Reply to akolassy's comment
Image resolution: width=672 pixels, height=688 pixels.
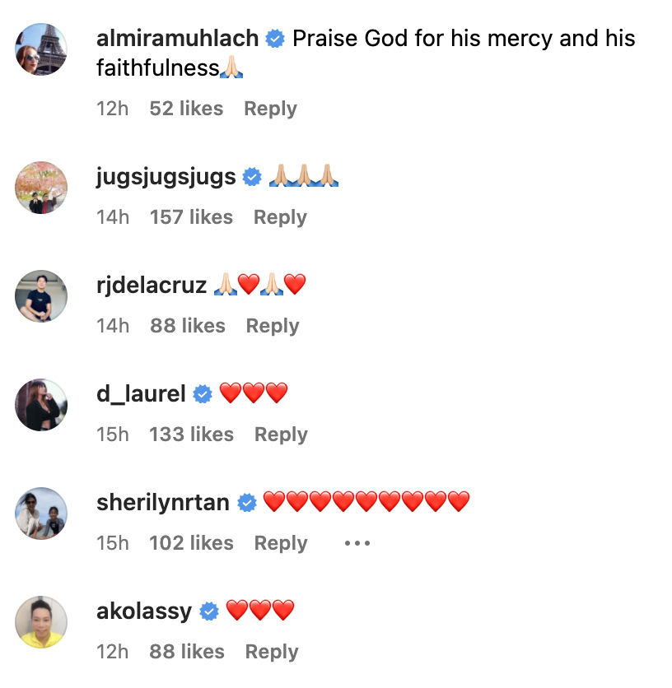tap(272, 652)
